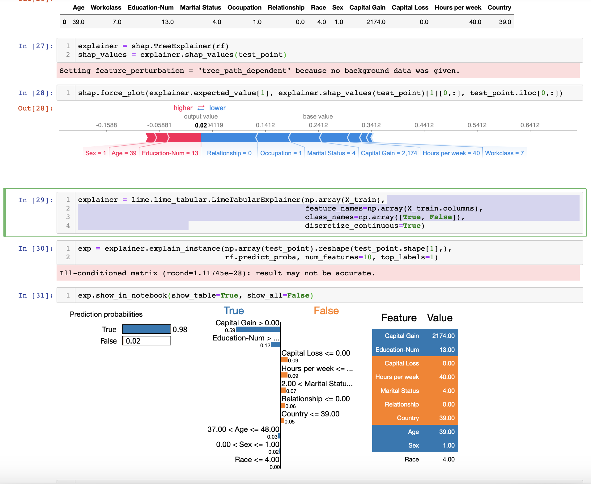Select the Out[28] output prompt
This screenshot has width=591, height=484.
pos(36,108)
